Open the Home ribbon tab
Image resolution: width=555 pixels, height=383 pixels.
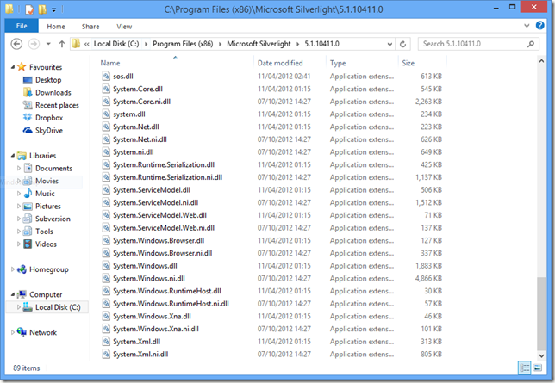point(56,27)
